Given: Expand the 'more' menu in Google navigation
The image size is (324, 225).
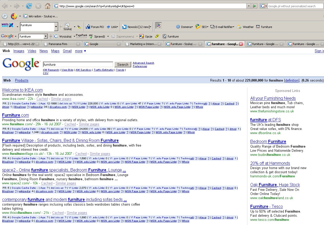Looking at the screenshot, I should pos(80,51).
